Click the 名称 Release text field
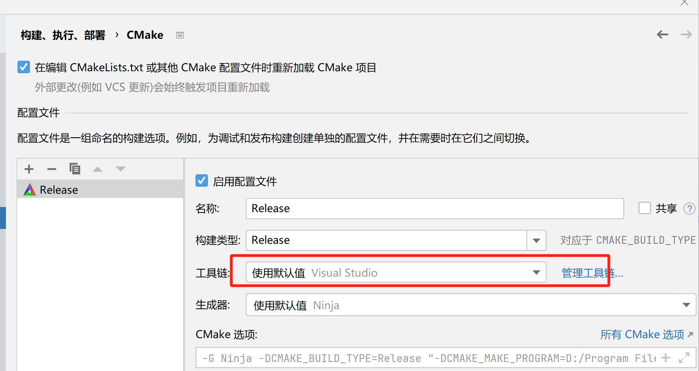This screenshot has width=699, height=371. (x=435, y=209)
